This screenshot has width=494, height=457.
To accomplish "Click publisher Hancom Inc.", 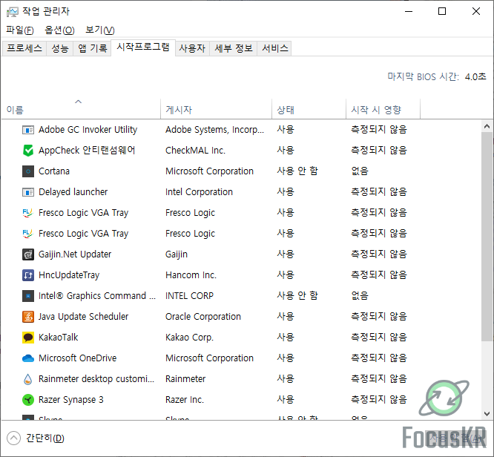I will pos(191,274).
